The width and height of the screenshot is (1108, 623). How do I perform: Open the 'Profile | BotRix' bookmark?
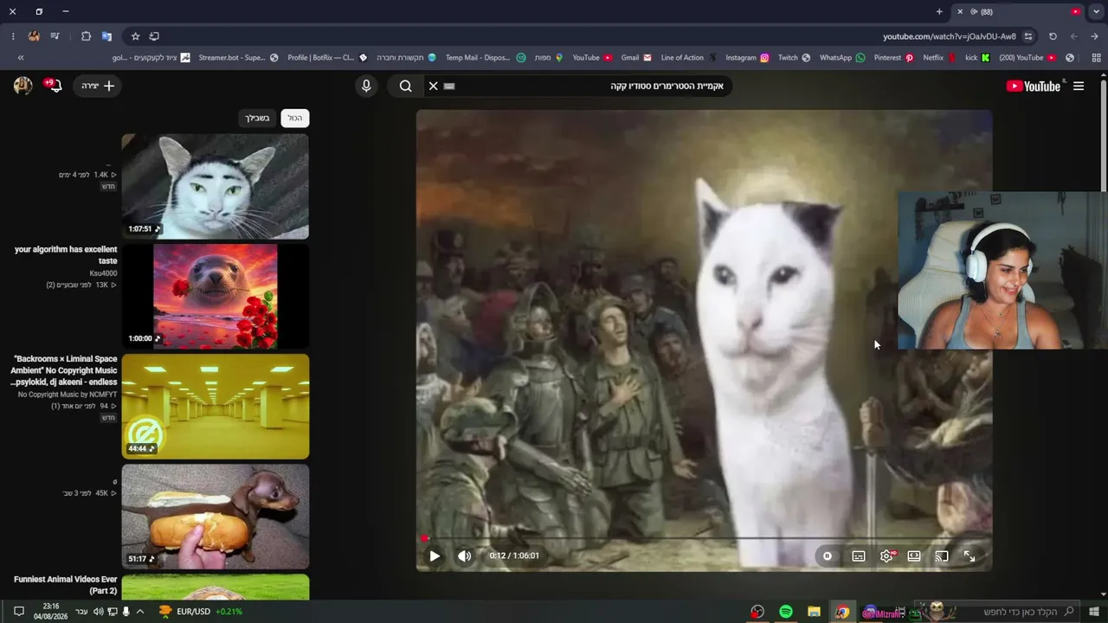[327, 58]
